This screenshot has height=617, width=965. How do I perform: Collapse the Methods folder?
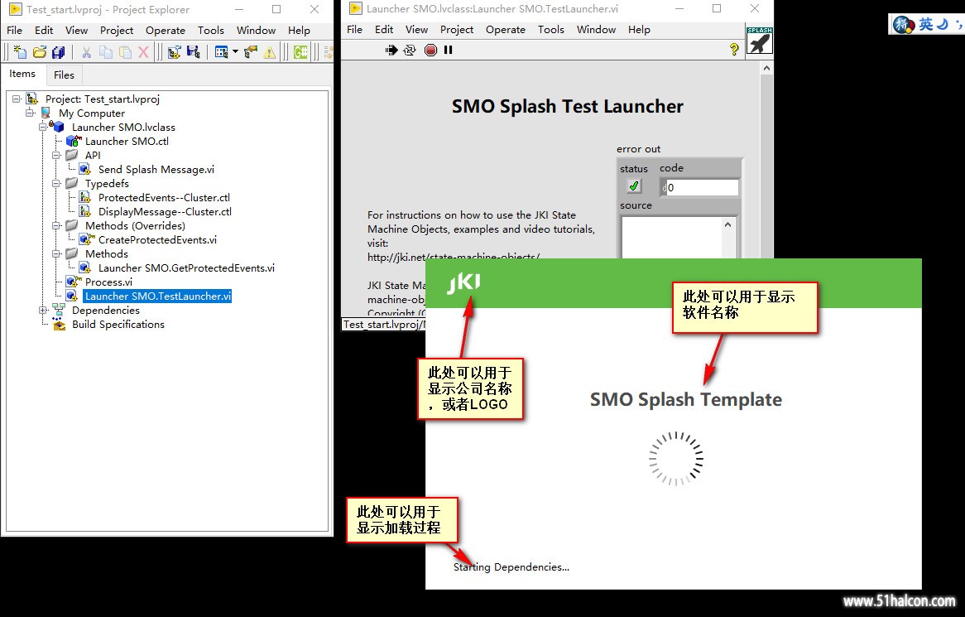(56, 253)
